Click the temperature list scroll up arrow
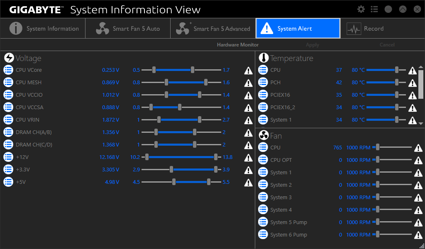 (x=421, y=67)
